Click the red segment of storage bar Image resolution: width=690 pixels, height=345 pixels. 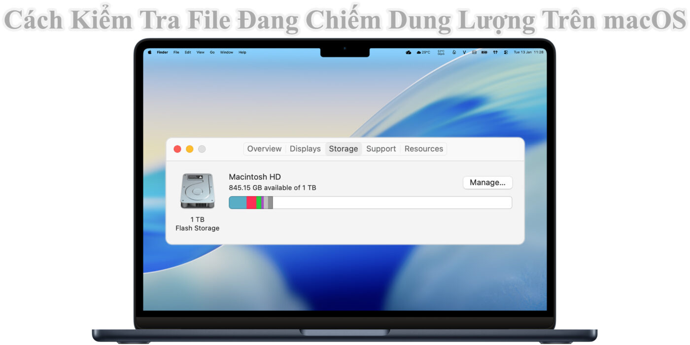tap(251, 203)
